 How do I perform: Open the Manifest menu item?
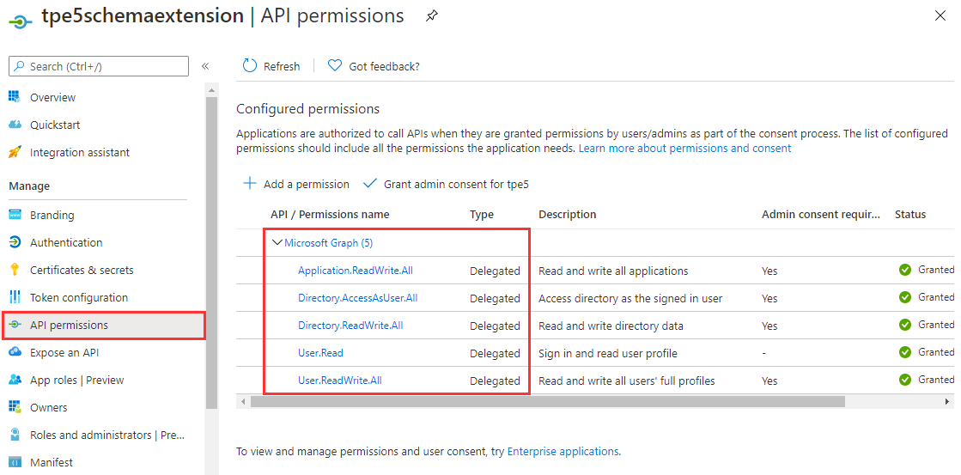pos(51,462)
